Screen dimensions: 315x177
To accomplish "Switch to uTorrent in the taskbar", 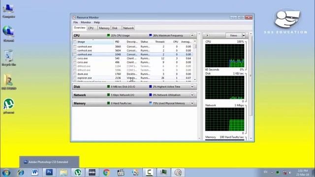I will pyautogui.click(x=78, y=173).
